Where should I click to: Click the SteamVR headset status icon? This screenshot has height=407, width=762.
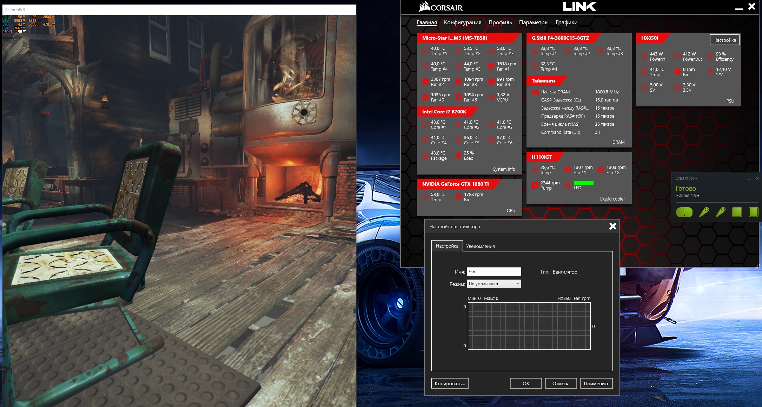point(684,212)
